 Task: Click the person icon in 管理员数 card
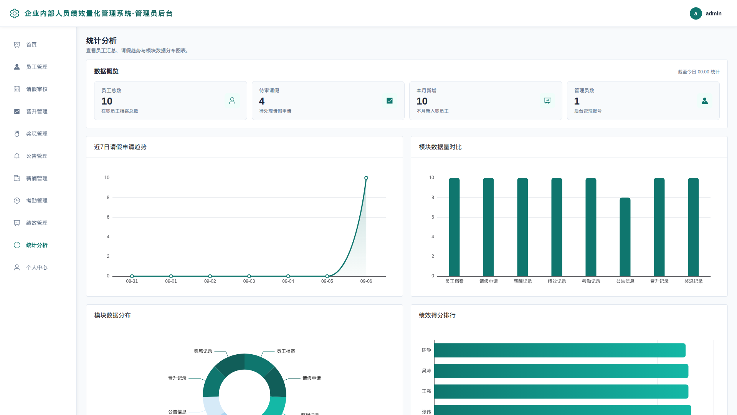pos(705,101)
